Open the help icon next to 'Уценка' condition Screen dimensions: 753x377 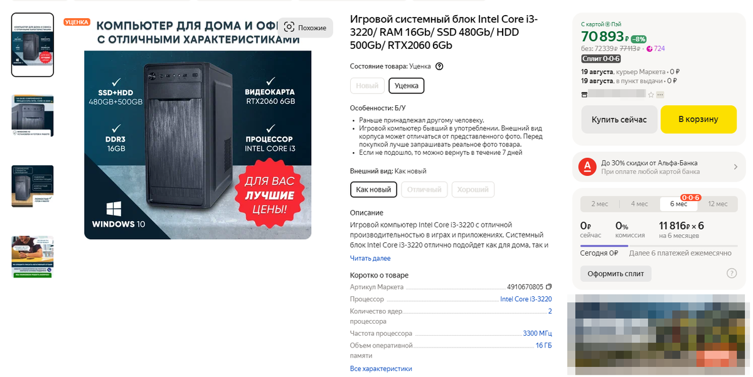(x=439, y=66)
